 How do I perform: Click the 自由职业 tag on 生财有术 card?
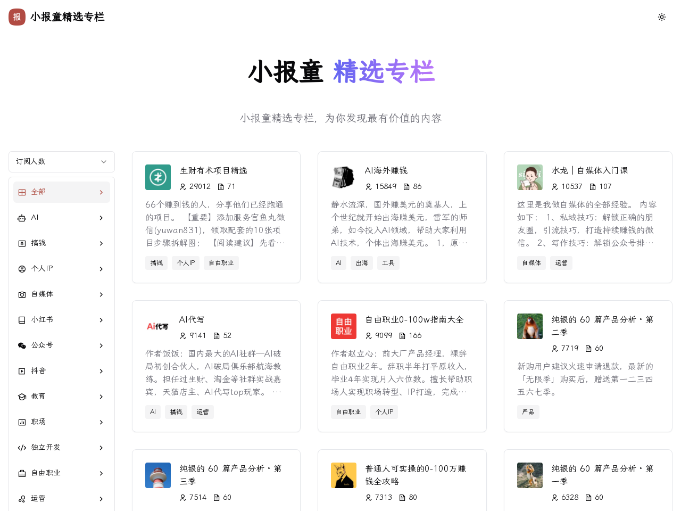coord(221,263)
